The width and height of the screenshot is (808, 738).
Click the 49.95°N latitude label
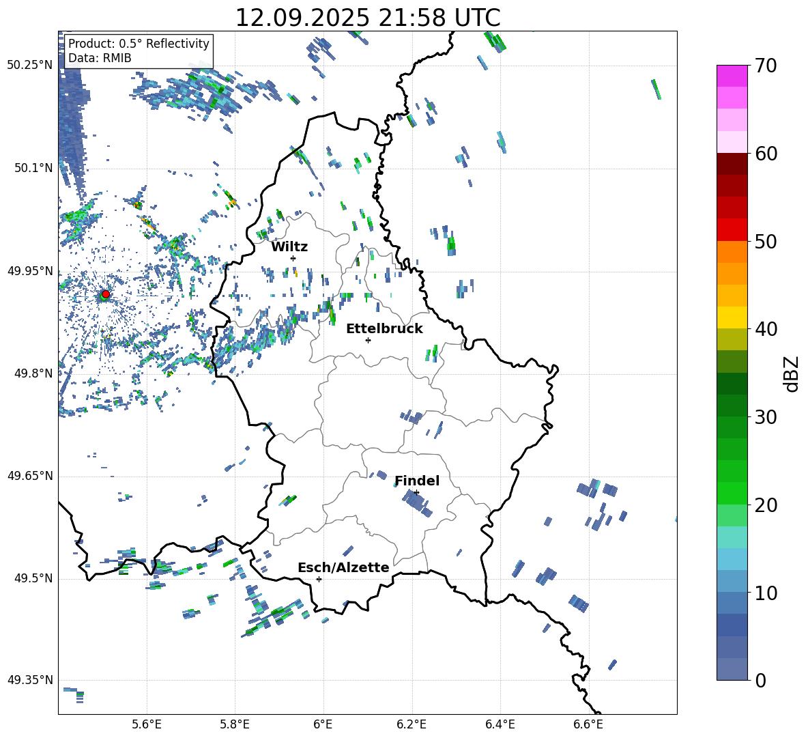click(30, 270)
